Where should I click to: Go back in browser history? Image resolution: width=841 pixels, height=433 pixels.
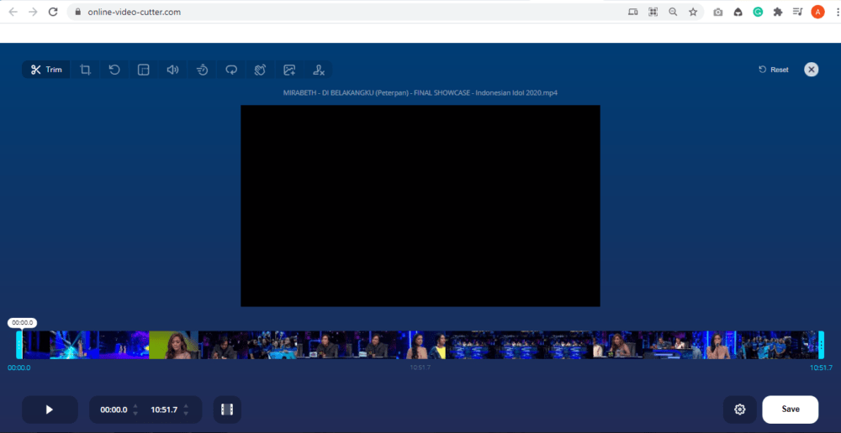click(x=13, y=12)
